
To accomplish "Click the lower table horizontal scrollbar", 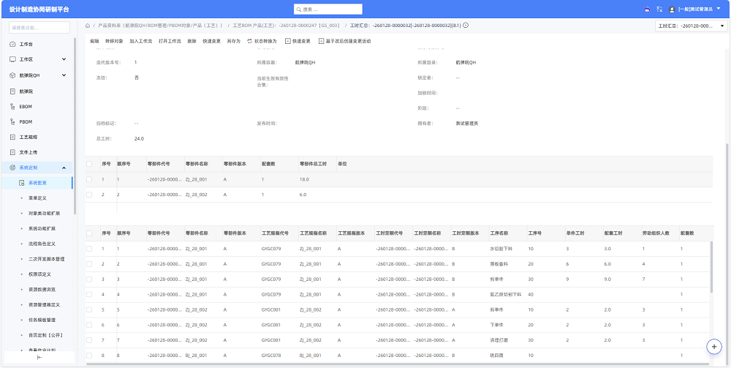I will tap(398, 364).
